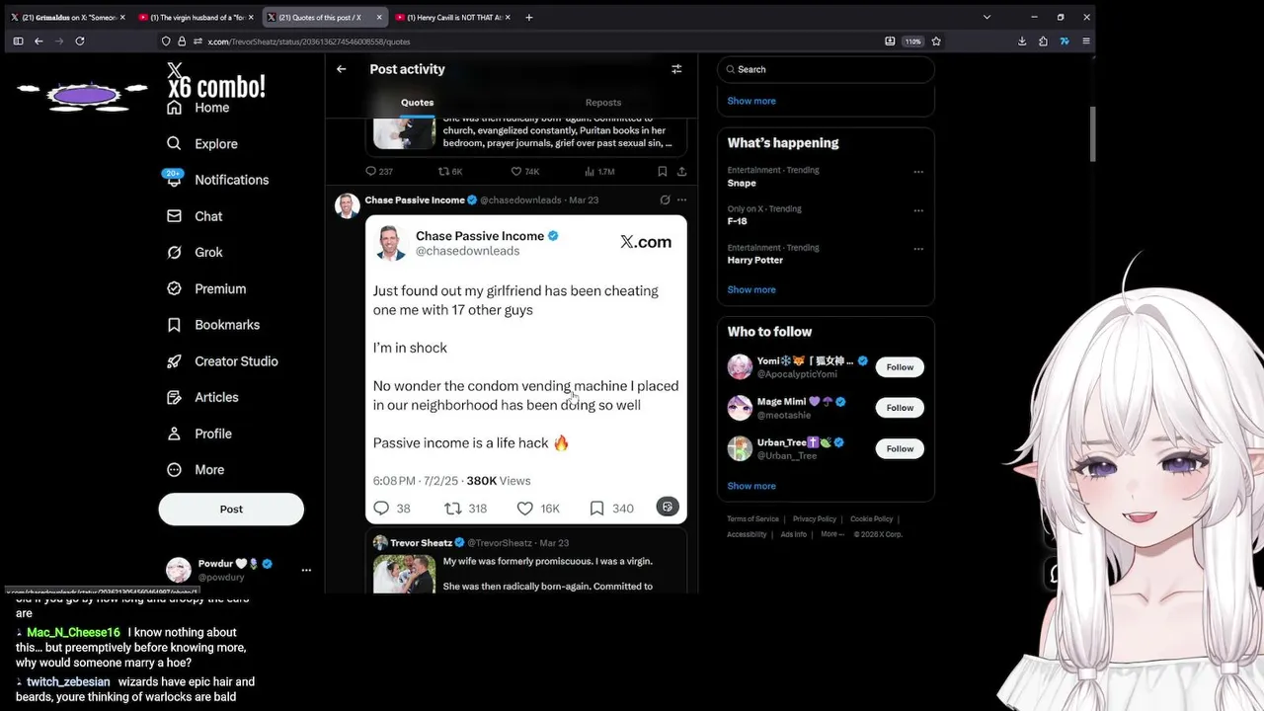The image size is (1264, 711).
Task: Open options for the F-18 trend
Action: [918, 210]
